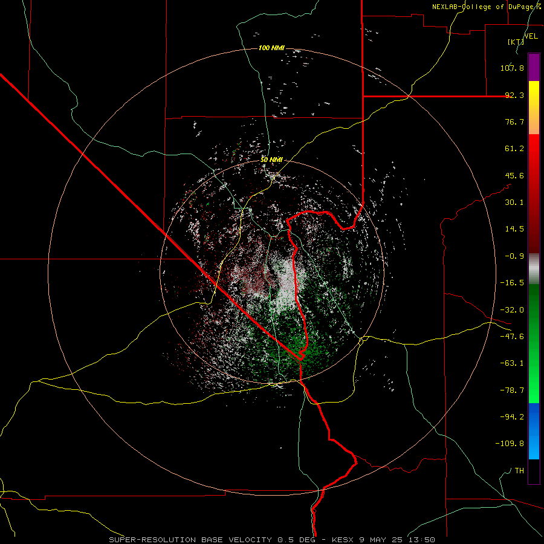
Task: Select the -16.5 legend value
Action: point(512,283)
